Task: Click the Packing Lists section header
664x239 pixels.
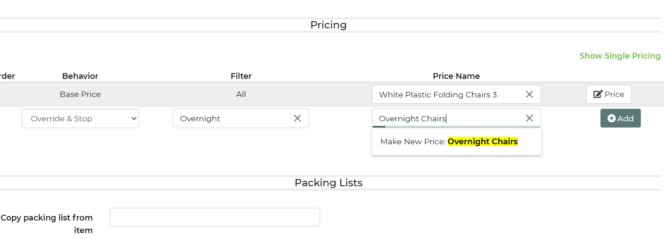Action: point(328,183)
